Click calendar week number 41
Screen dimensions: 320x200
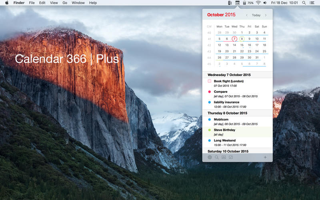pyautogui.click(x=209, y=39)
